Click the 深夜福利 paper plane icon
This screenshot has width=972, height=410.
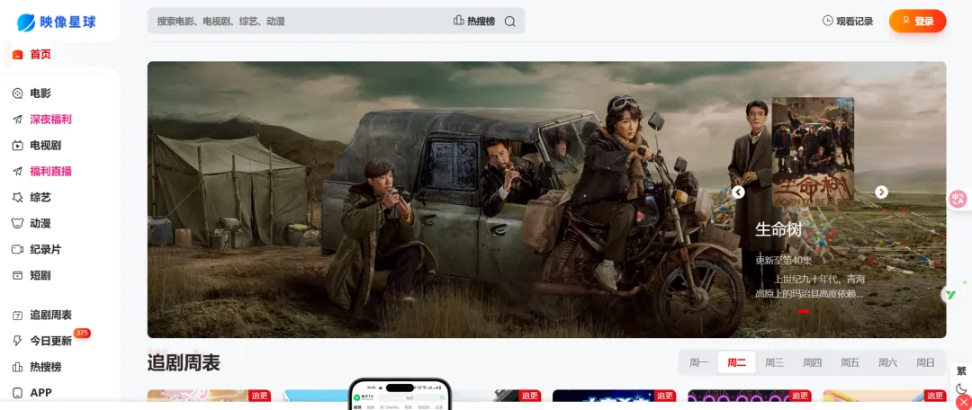click(17, 120)
